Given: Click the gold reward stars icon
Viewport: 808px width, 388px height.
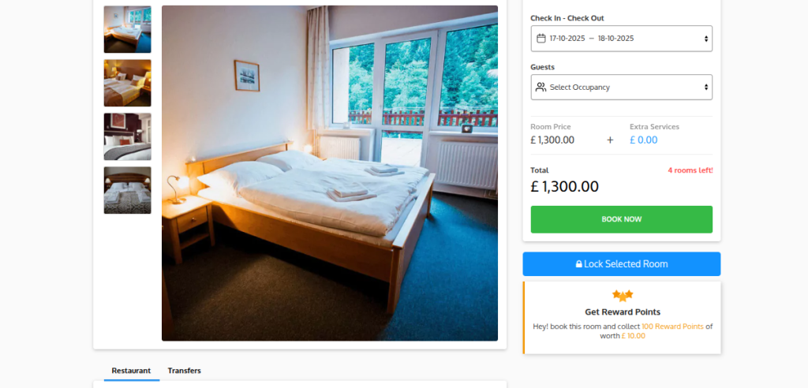Looking at the screenshot, I should [622, 296].
